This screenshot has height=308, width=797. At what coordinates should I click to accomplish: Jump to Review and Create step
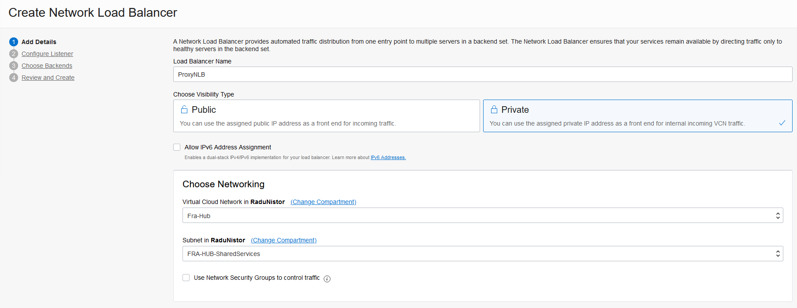48,78
